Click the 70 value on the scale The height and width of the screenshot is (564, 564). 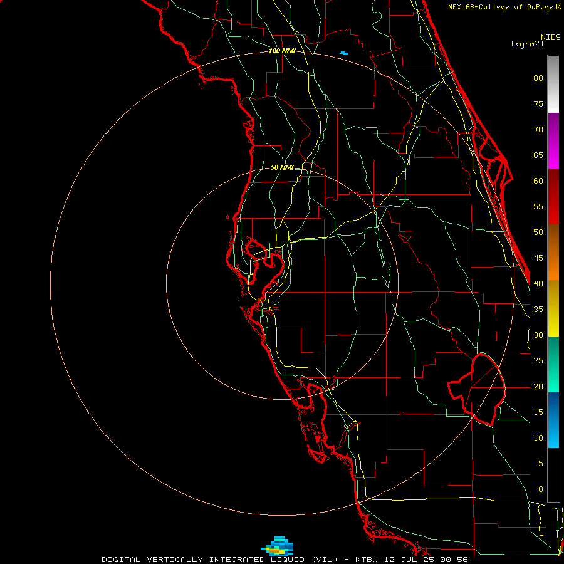[x=538, y=130]
